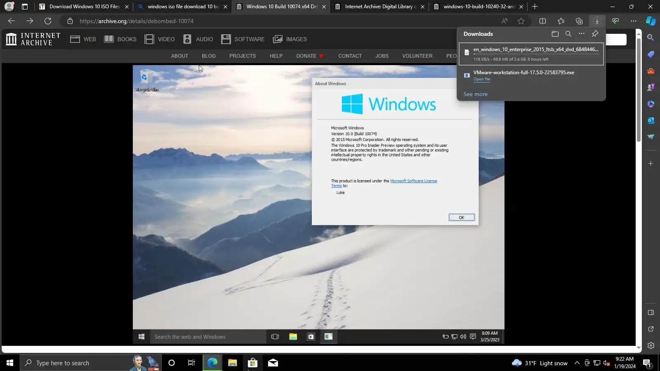660x371 pixels.
Task: Open sidebar settings gear
Action: [x=651, y=345]
